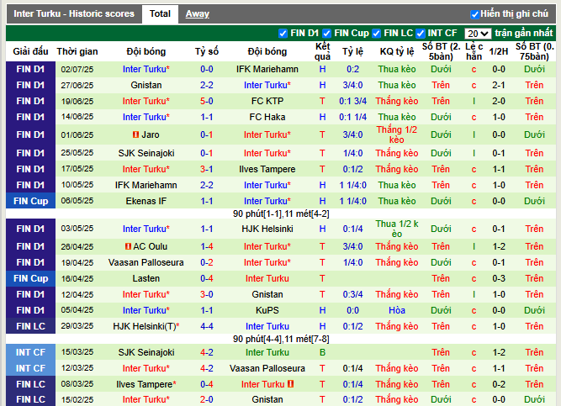Click the 3-1 score versus Ilves Tampere

(207, 169)
